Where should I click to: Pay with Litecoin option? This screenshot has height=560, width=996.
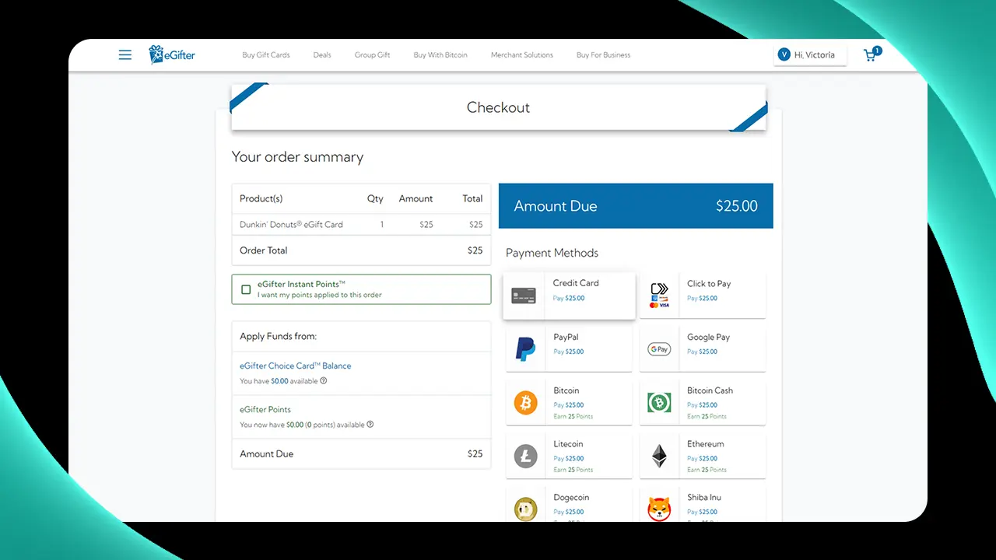click(x=569, y=456)
